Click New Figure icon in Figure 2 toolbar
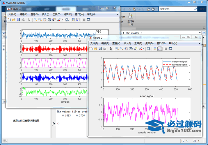The image size is (208, 145). click(x=91, y=49)
